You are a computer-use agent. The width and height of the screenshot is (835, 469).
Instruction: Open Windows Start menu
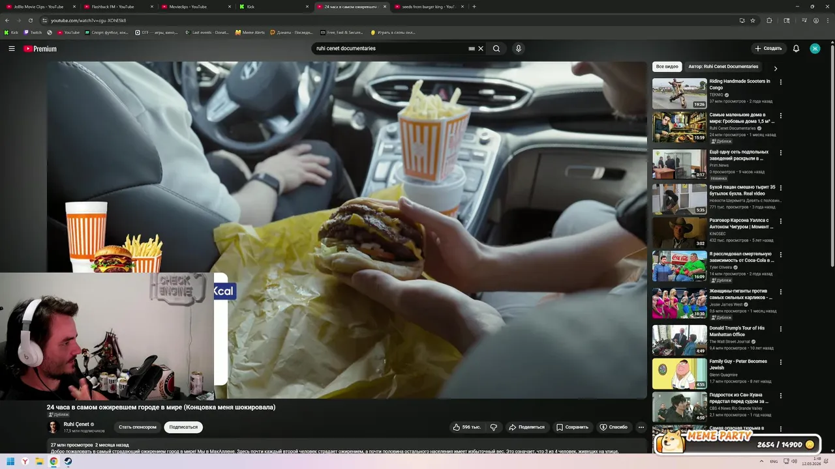point(10,462)
